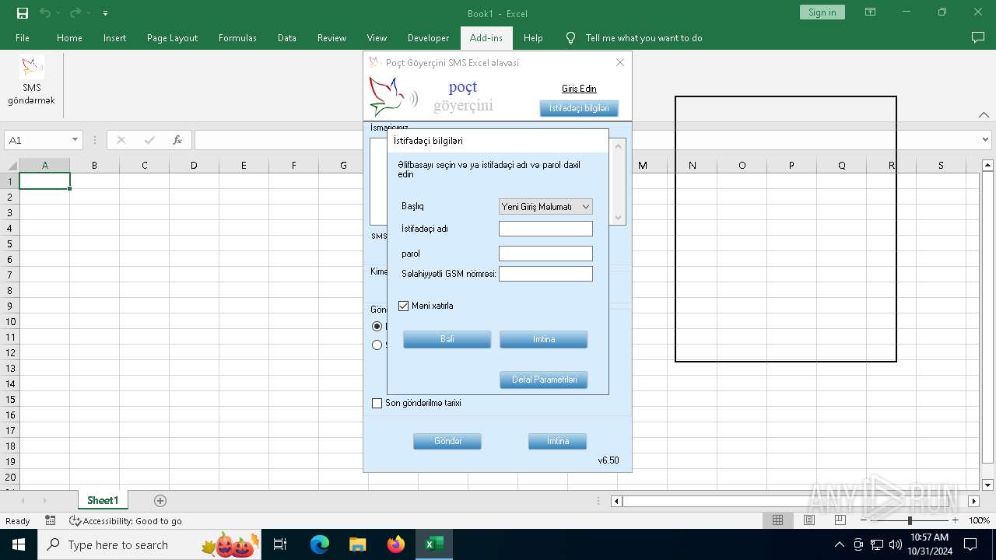The width and height of the screenshot is (996, 560).
Task: Toggle the Məni xatırla checkbox
Action: click(403, 306)
